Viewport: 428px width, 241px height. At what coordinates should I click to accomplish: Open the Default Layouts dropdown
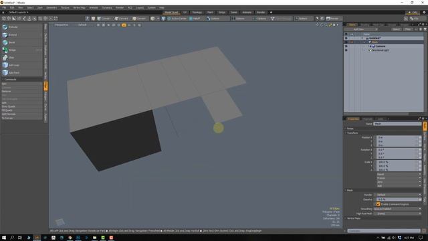coord(18,12)
